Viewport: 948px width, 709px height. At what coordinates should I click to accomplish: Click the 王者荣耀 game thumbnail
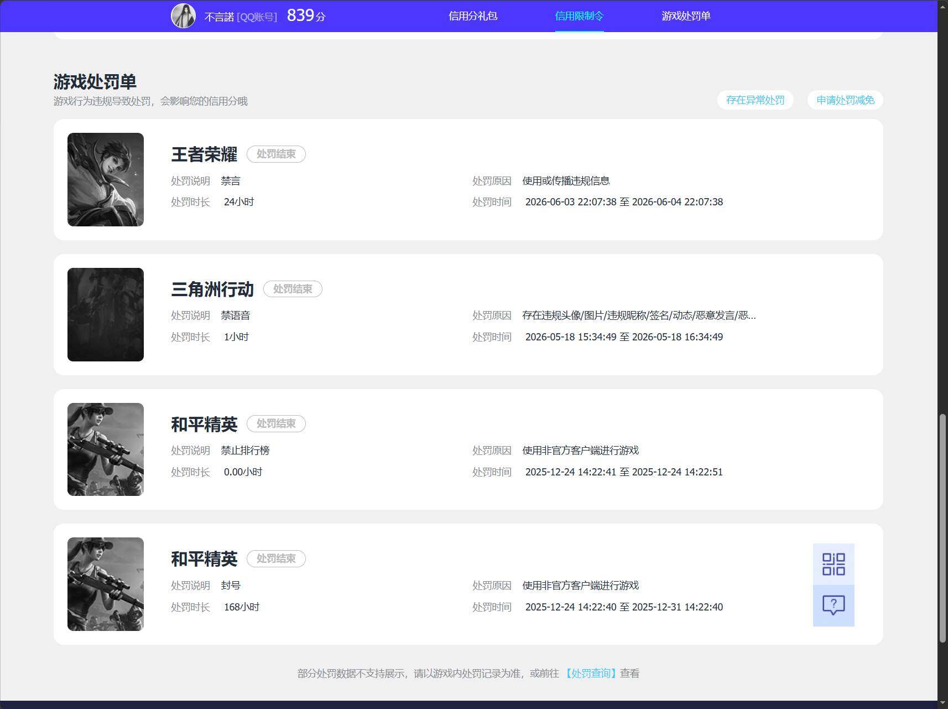pos(106,179)
